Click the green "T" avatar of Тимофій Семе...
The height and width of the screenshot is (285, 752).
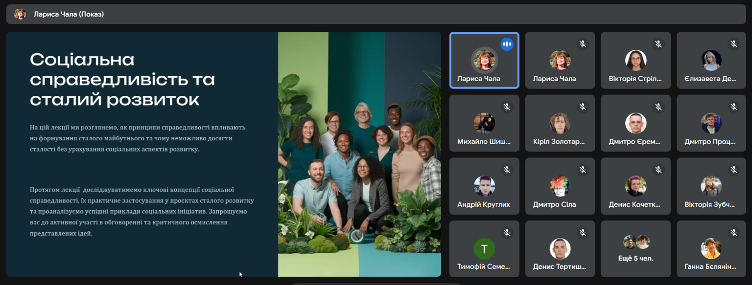tap(484, 249)
